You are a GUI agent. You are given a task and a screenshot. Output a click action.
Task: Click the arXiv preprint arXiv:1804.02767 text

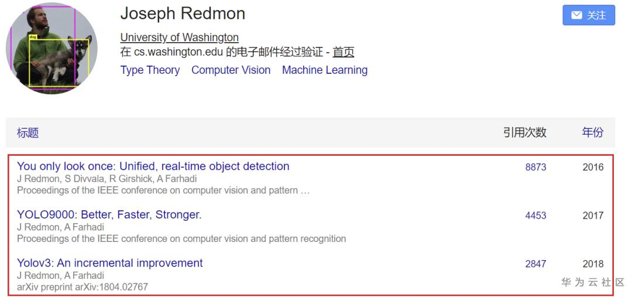(x=83, y=287)
